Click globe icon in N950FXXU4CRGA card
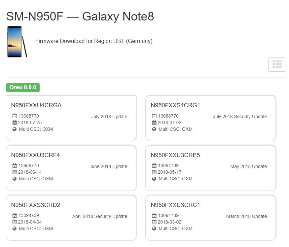This screenshot has width=289, height=247. tap(15, 129)
